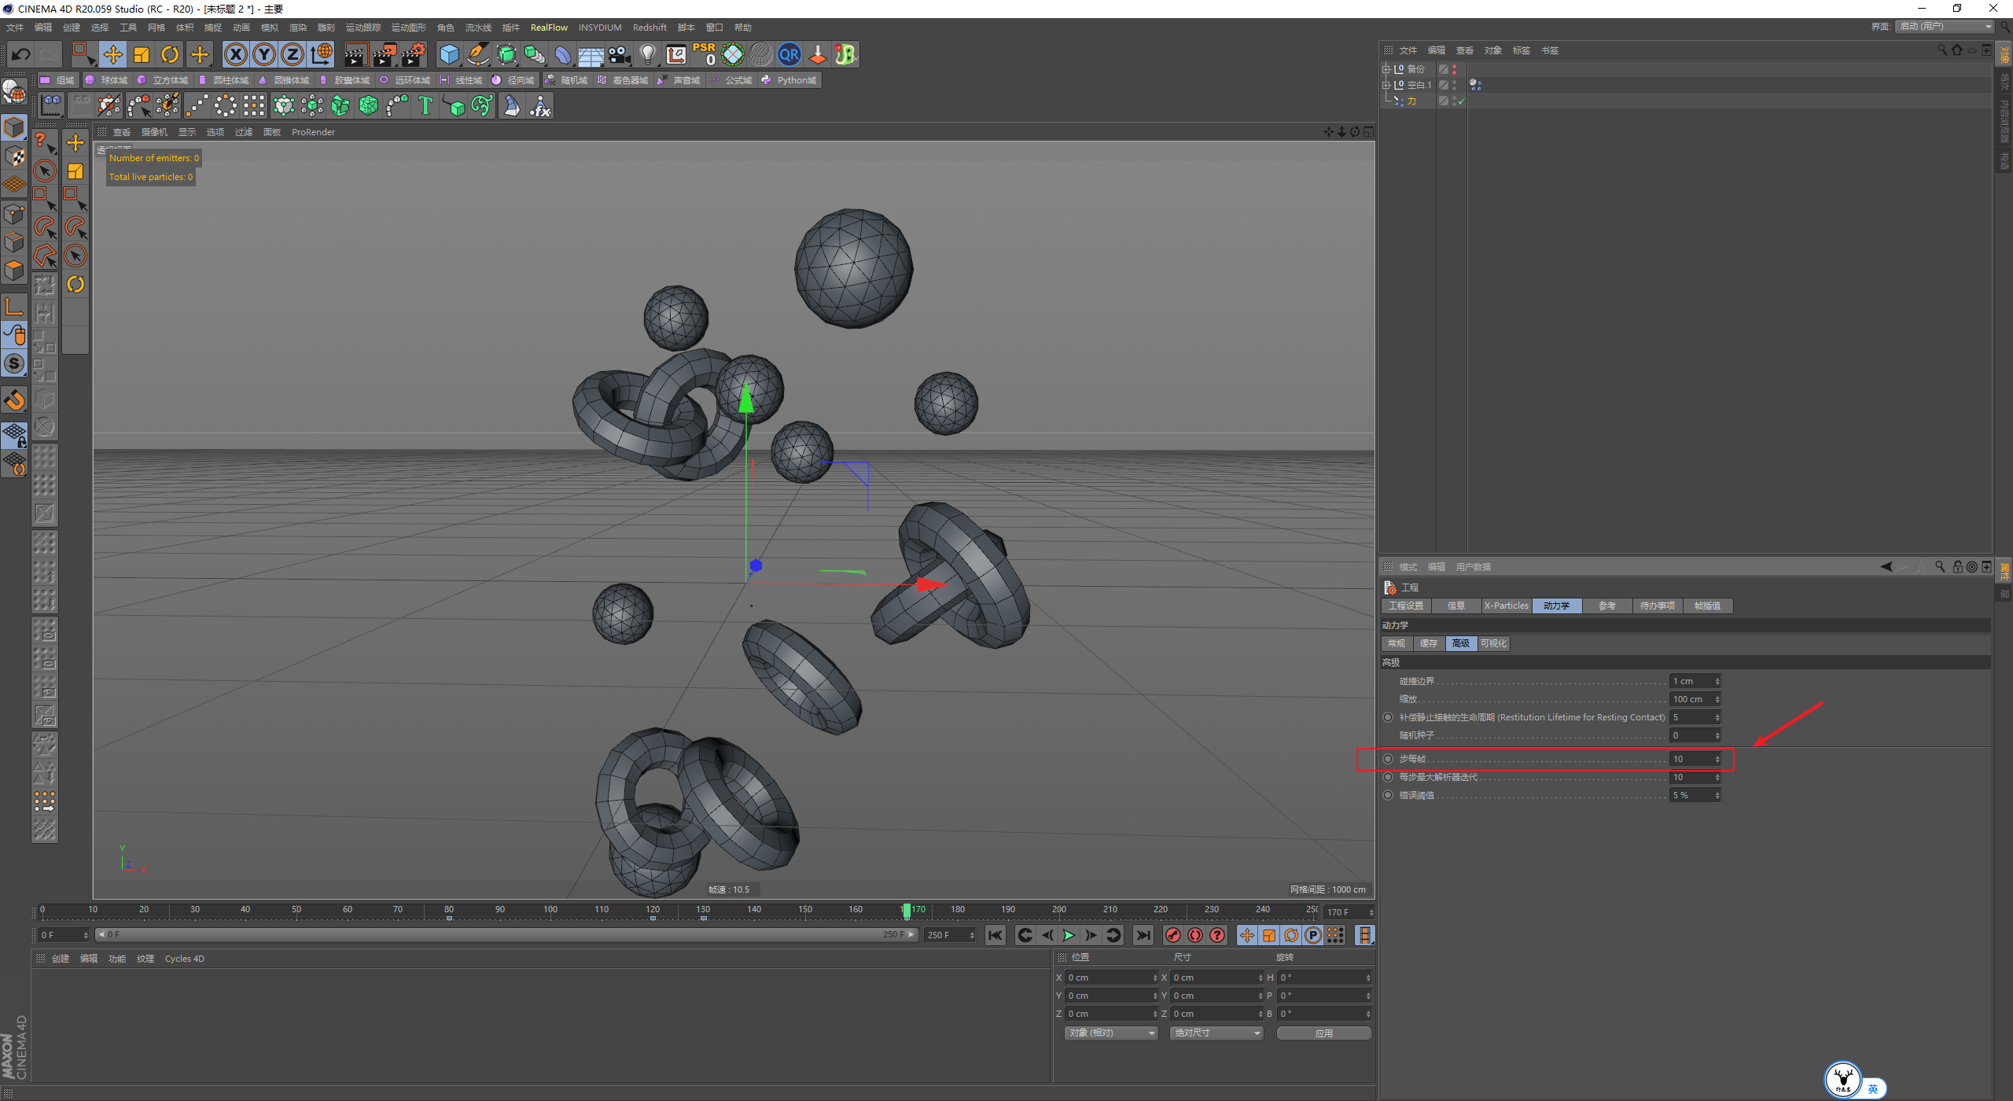Toggle animation dot beside 错误阈值
The image size is (2013, 1101).
coord(1388,795)
